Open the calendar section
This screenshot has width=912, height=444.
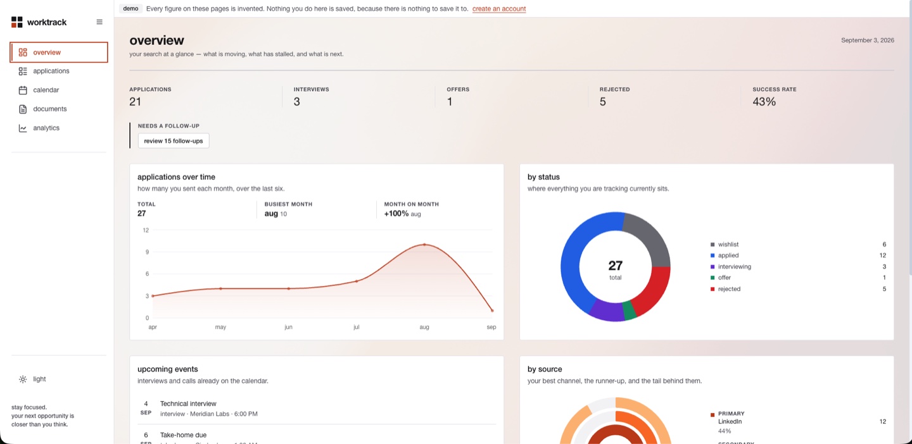pos(59,90)
